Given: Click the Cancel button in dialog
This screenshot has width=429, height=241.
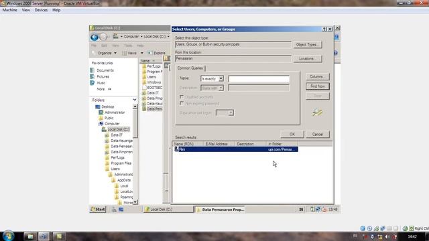Looking at the screenshot, I should coord(317,134).
